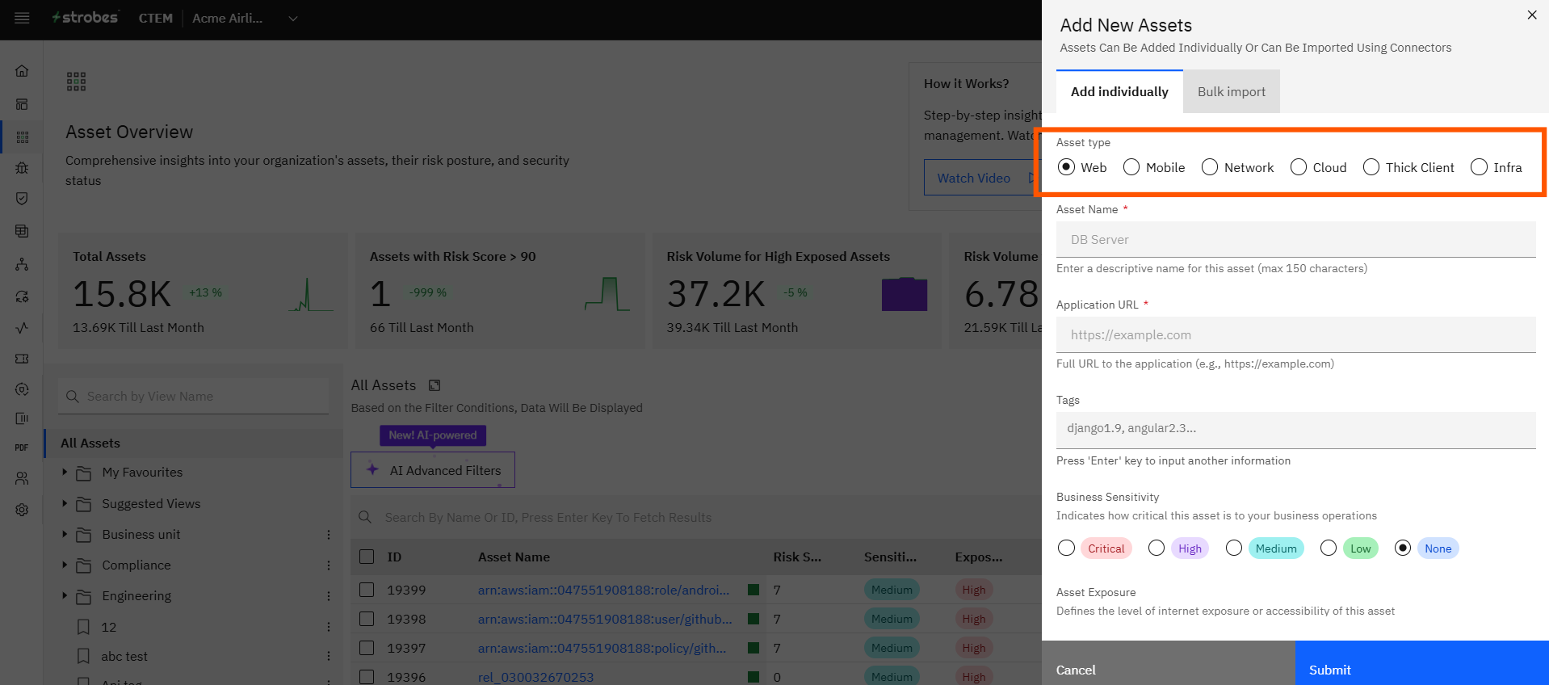Open the PDF reports sidebar icon
The height and width of the screenshot is (685, 1549).
click(x=22, y=448)
